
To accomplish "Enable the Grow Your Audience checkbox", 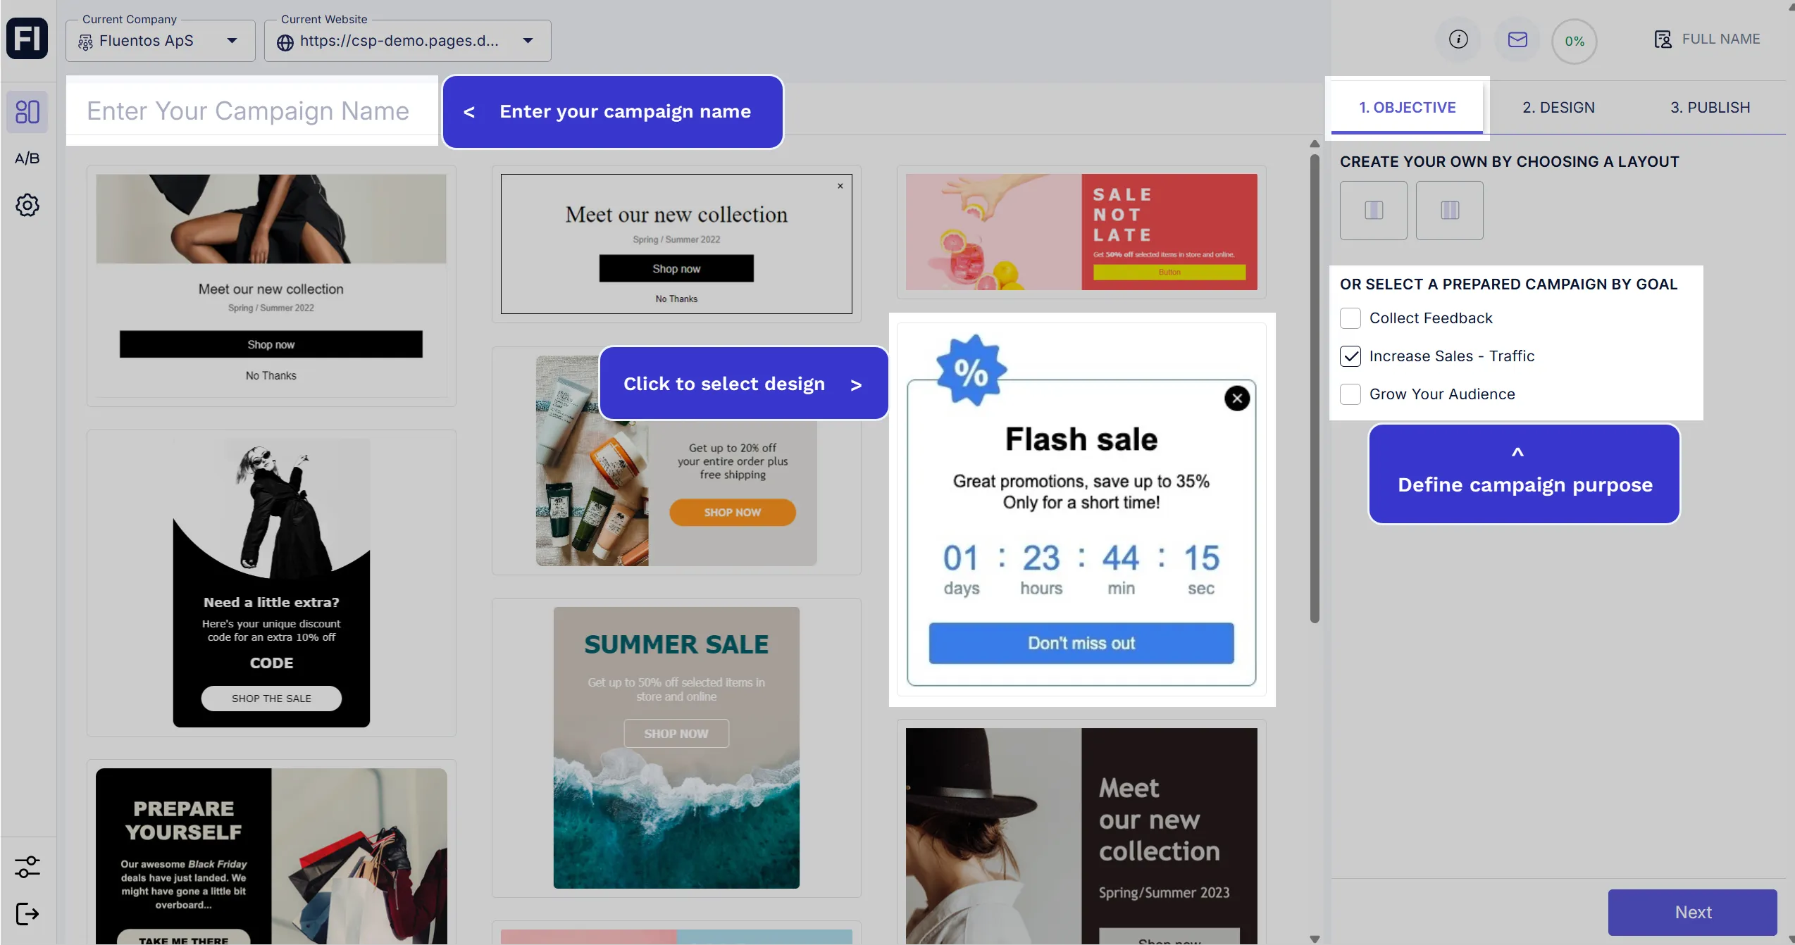I will [x=1350, y=394].
